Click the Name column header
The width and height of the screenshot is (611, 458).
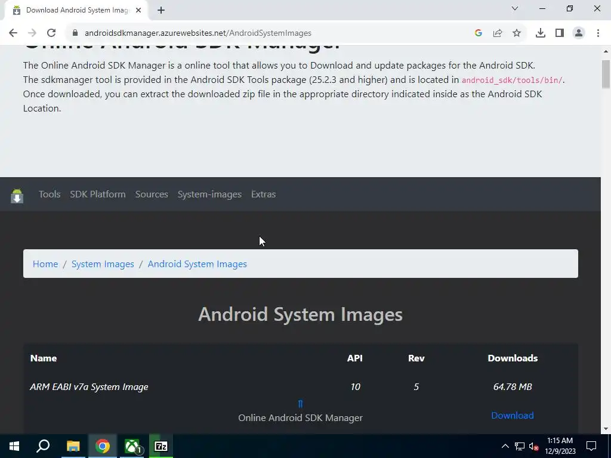point(44,358)
